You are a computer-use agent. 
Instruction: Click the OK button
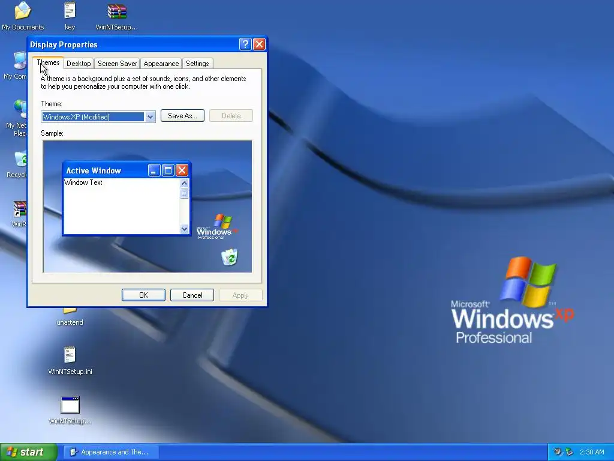pos(143,295)
